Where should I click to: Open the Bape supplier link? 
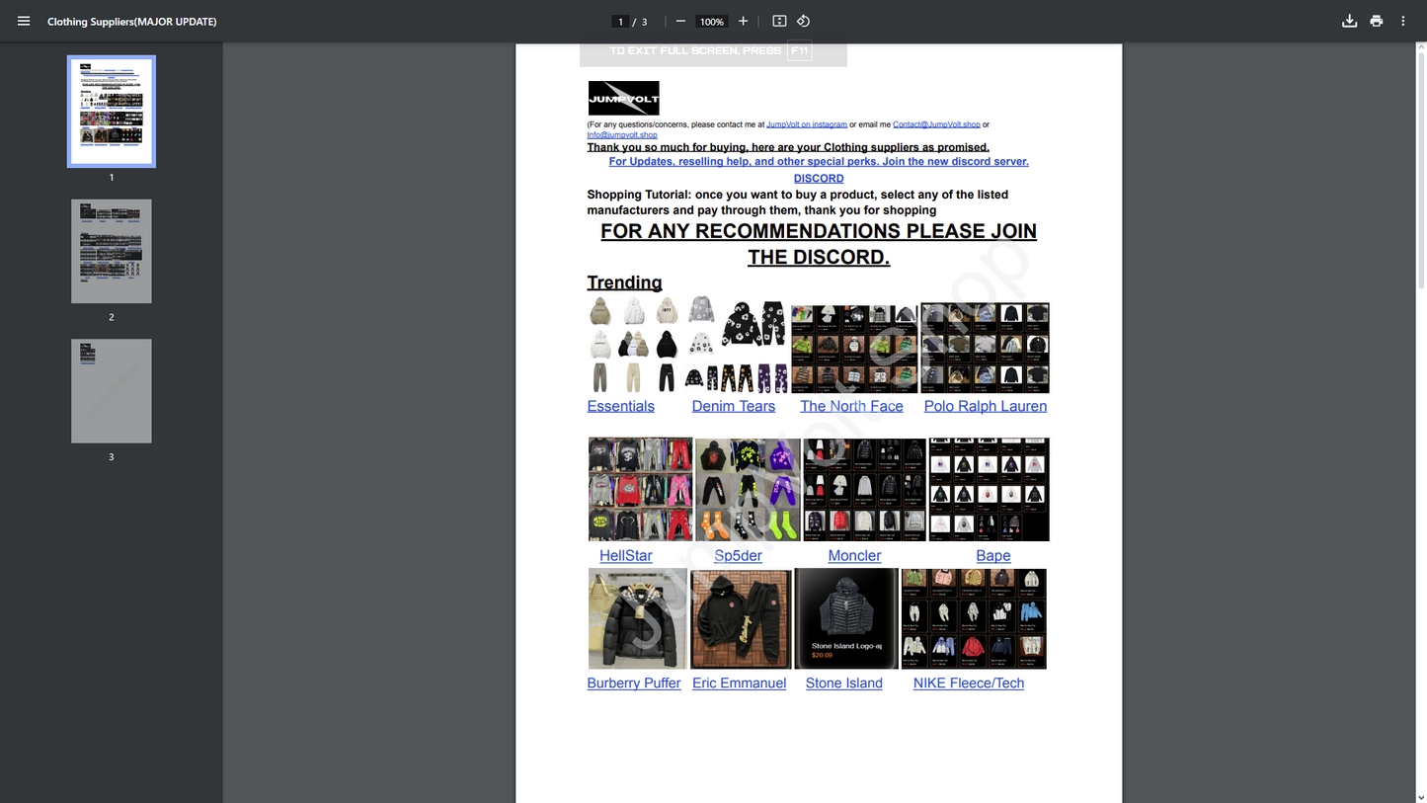pos(993,556)
